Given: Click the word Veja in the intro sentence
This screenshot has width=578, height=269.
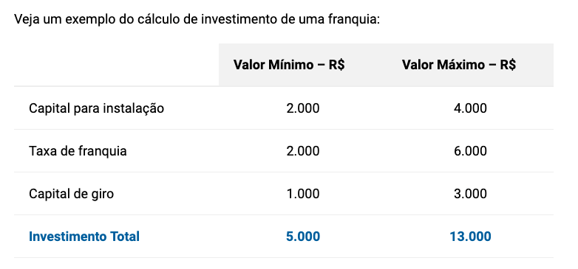Looking at the screenshot, I should (27, 19).
